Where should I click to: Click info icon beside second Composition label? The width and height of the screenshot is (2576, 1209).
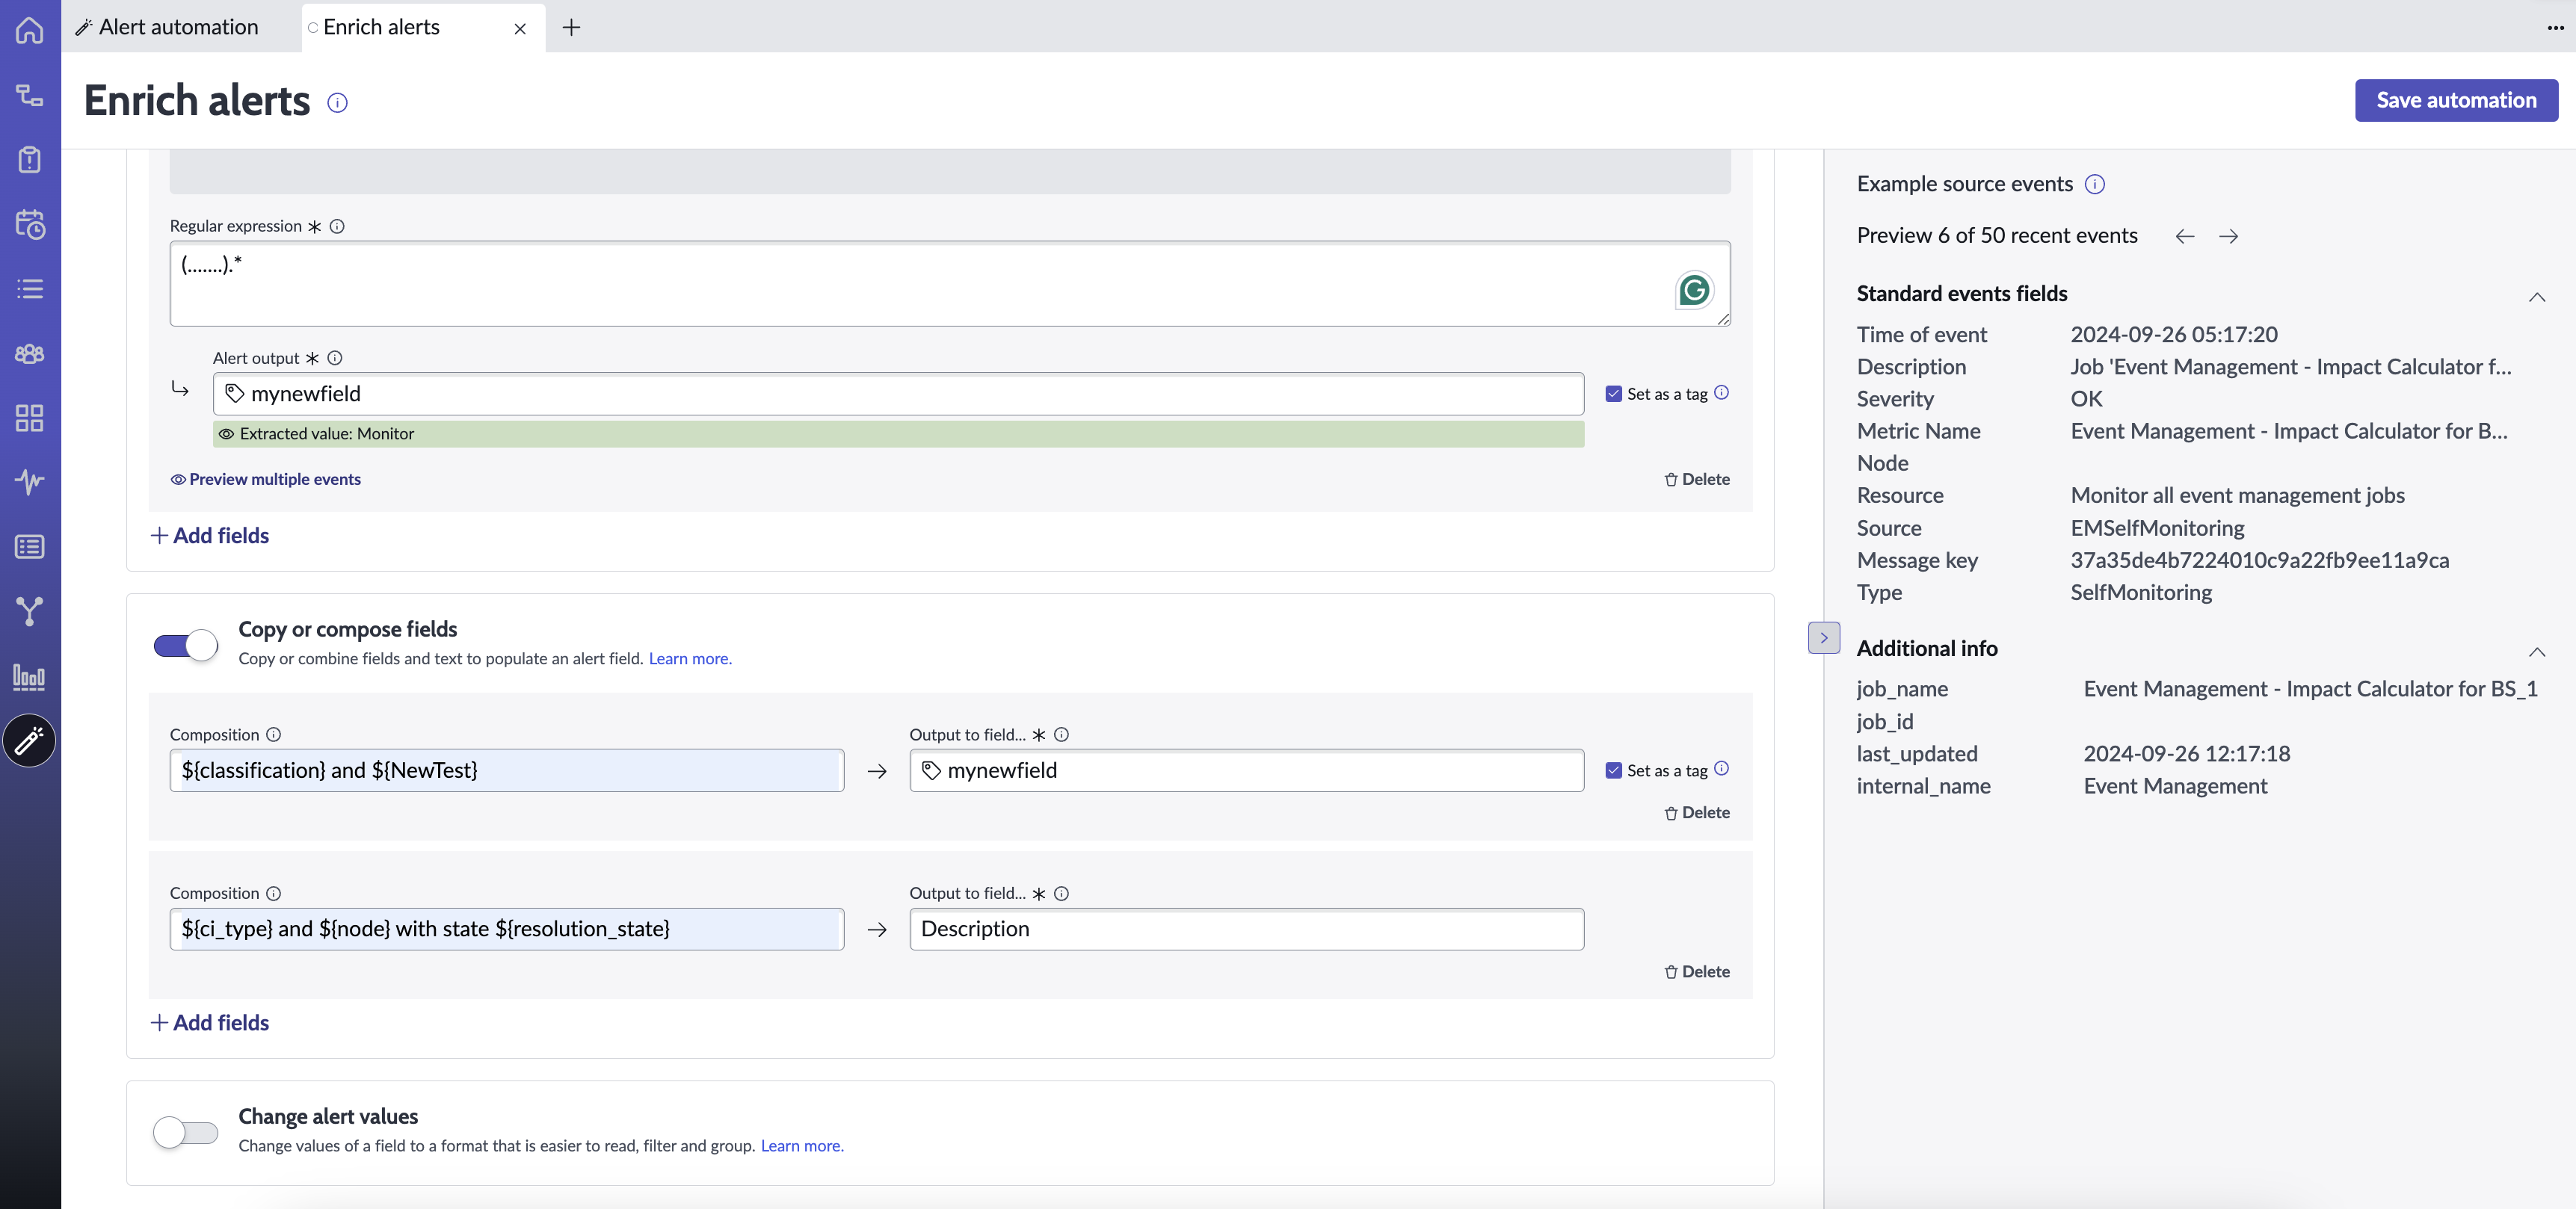click(274, 893)
